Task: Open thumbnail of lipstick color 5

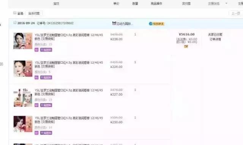Action: point(23,69)
